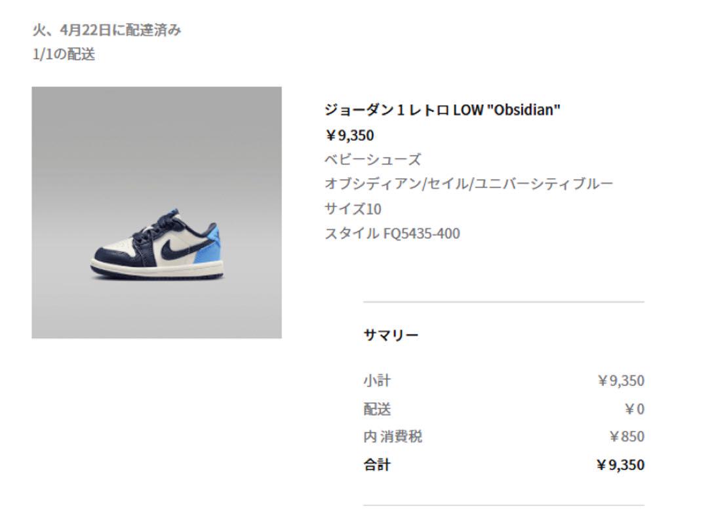This screenshot has height=525, width=708.
Task: Click the サマリー section heading
Action: 391,335
